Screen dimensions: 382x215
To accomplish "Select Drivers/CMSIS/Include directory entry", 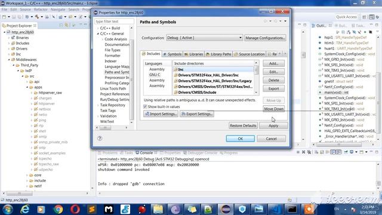I will pyautogui.click(x=197, y=93).
